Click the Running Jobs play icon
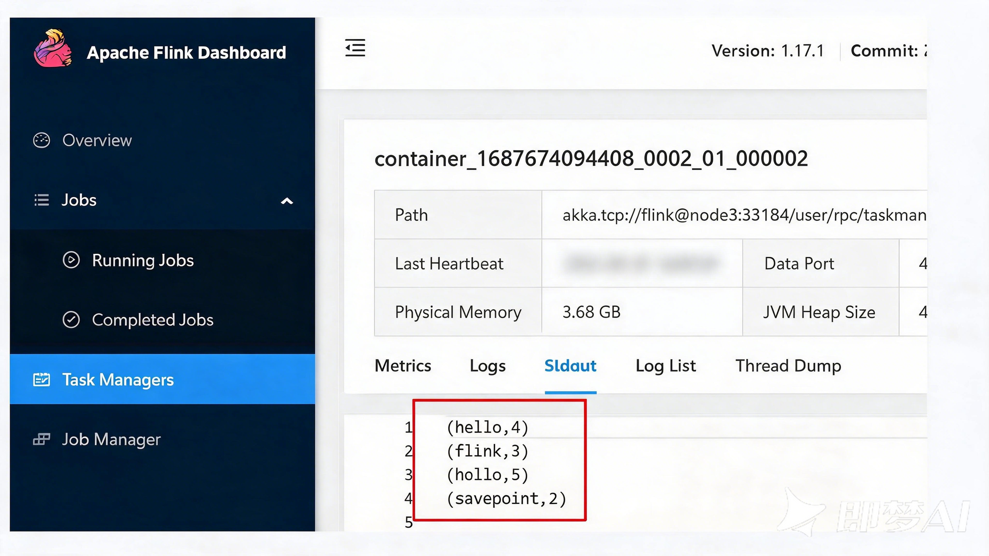This screenshot has height=556, width=989. (x=71, y=260)
